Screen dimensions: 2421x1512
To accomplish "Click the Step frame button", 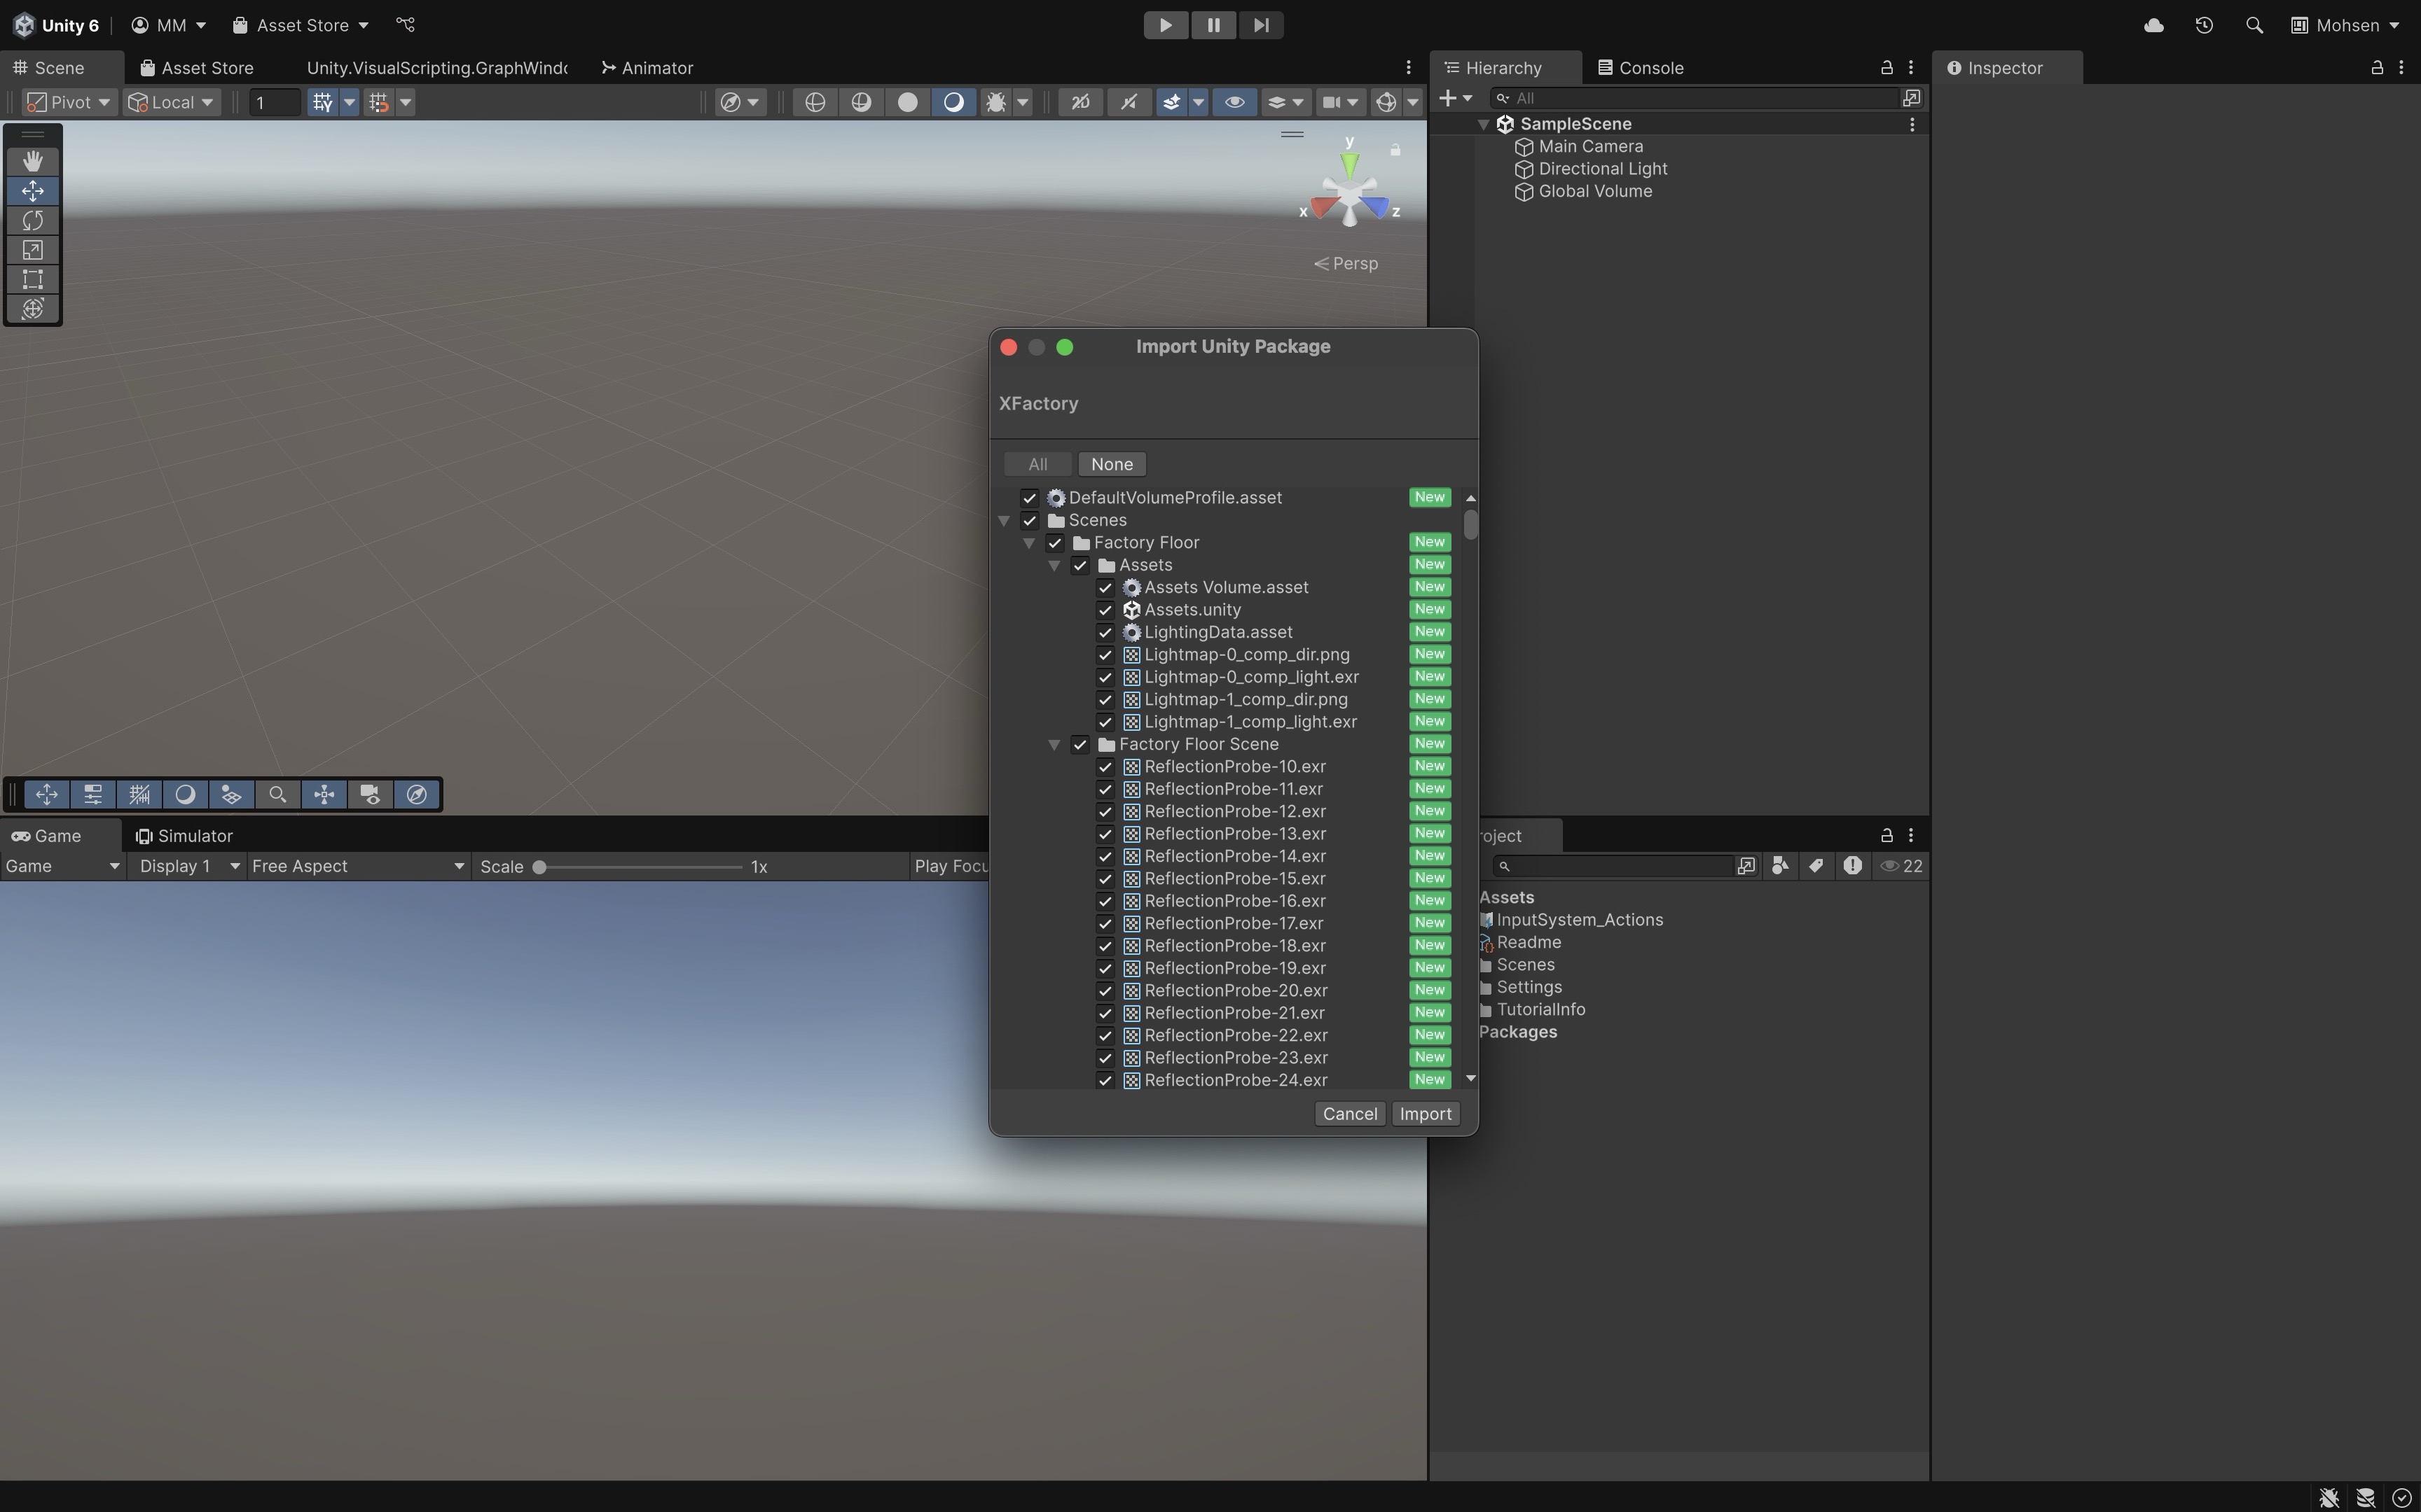I will pos(1260,25).
